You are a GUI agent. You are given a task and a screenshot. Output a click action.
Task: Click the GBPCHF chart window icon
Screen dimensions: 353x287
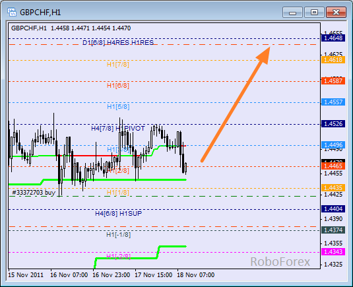click(x=11, y=12)
